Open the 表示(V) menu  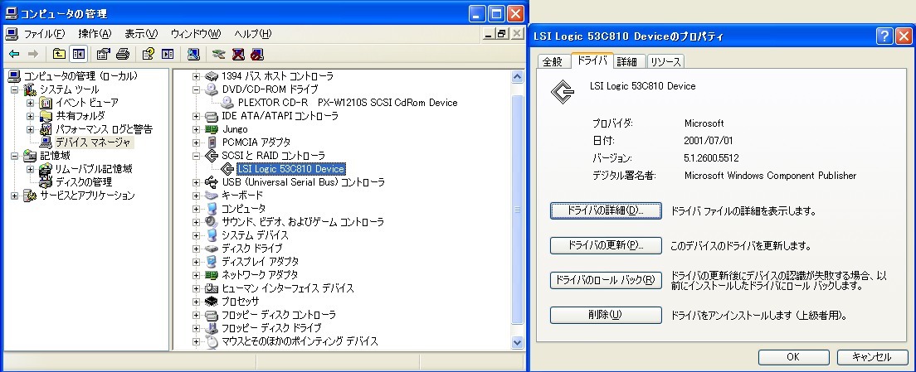pyautogui.click(x=141, y=34)
